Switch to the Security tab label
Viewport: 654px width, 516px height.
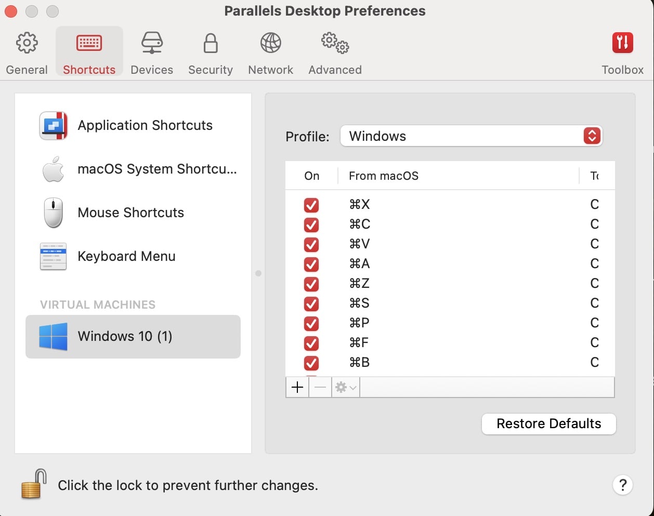211,70
